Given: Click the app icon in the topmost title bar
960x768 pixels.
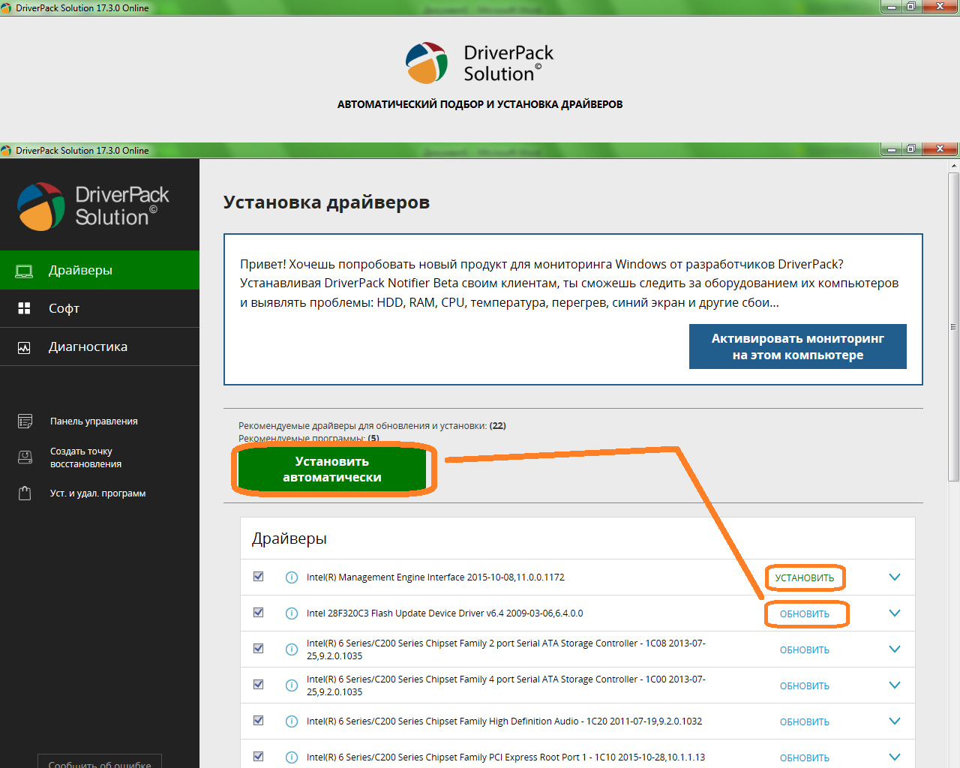Looking at the screenshot, I should click(x=6, y=8).
